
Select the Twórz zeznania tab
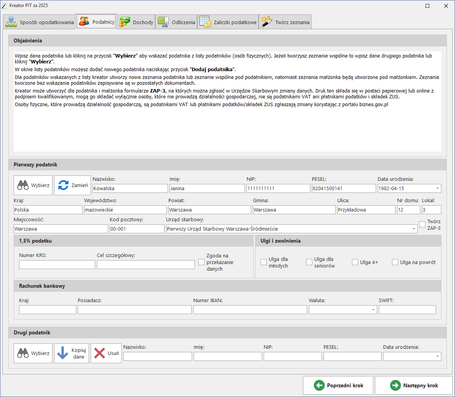[x=285, y=22]
